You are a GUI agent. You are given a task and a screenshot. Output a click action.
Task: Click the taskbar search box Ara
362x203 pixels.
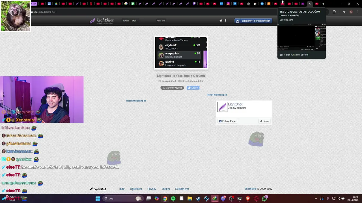pyautogui.click(x=123, y=198)
